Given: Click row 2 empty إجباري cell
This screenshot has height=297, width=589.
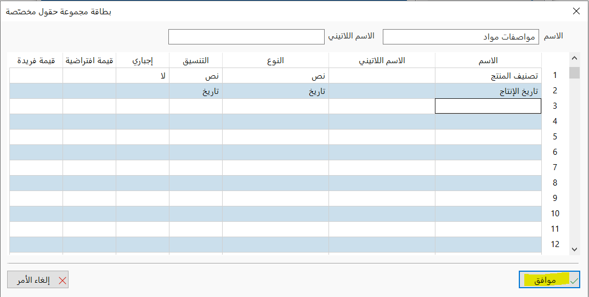Looking at the screenshot, I should click(x=143, y=91).
